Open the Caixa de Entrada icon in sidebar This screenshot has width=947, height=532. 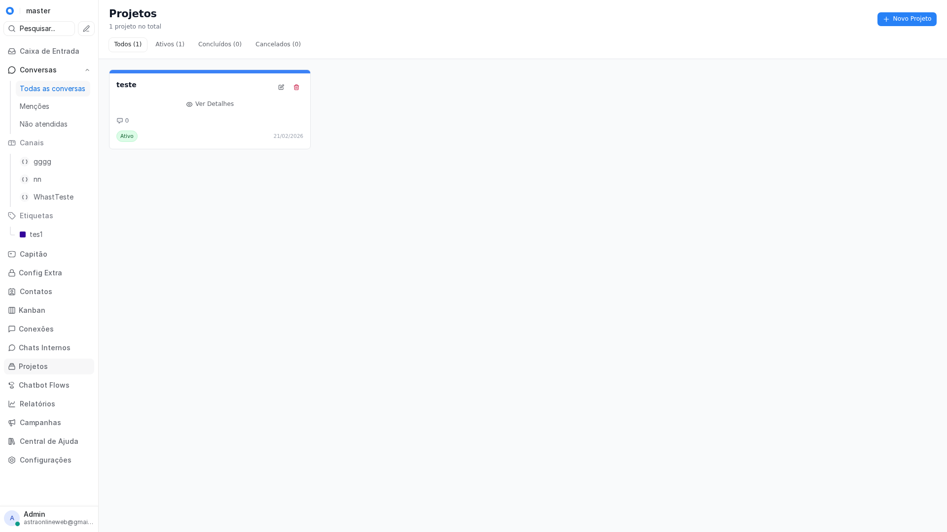[x=11, y=51]
